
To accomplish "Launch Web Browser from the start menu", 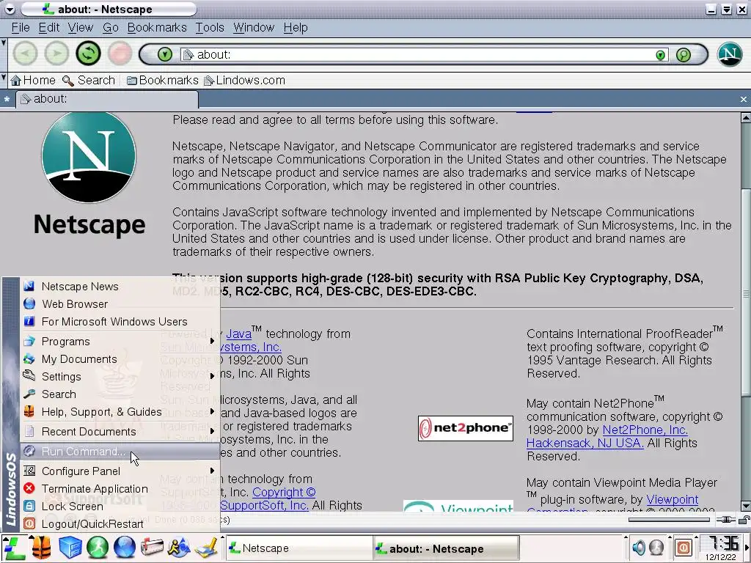I will (120, 304).
